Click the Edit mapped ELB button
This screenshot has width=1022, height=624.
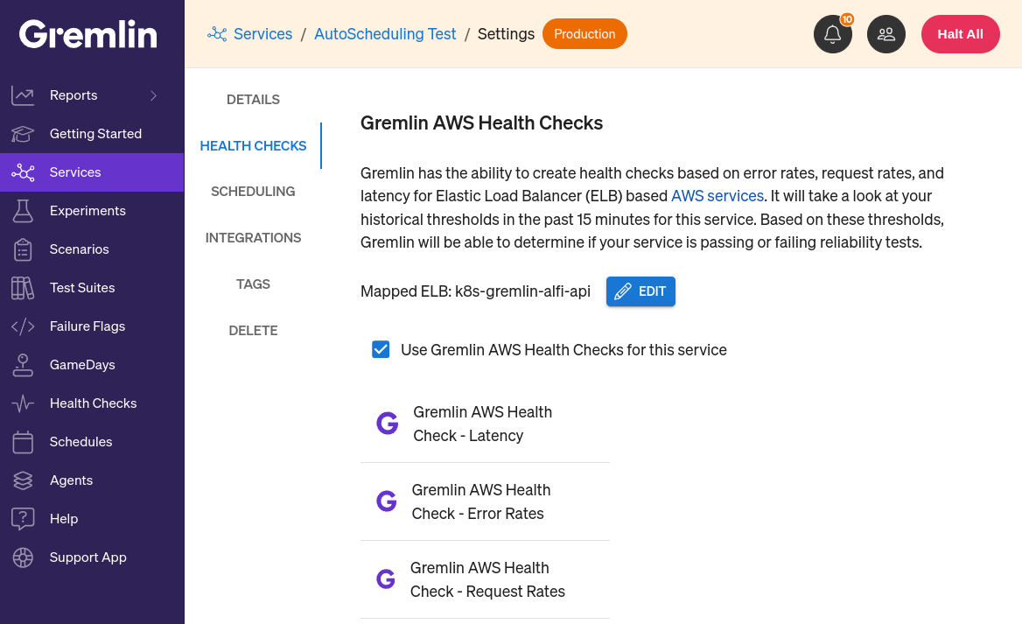coord(640,291)
